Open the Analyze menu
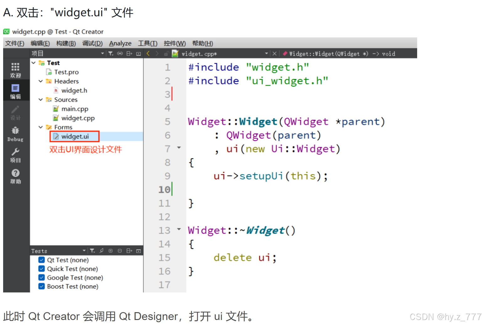483x325 pixels. point(120,43)
